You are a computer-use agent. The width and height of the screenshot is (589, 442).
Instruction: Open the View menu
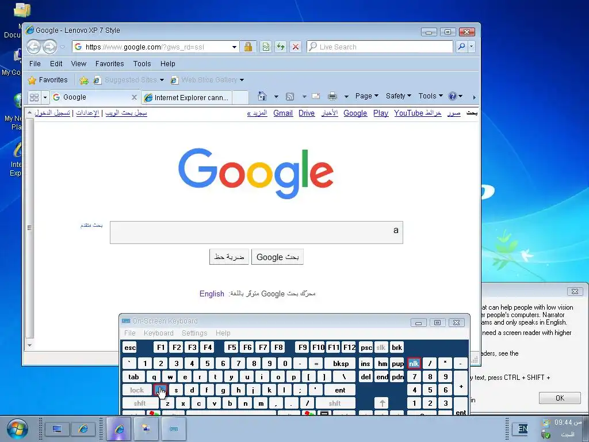coord(78,63)
